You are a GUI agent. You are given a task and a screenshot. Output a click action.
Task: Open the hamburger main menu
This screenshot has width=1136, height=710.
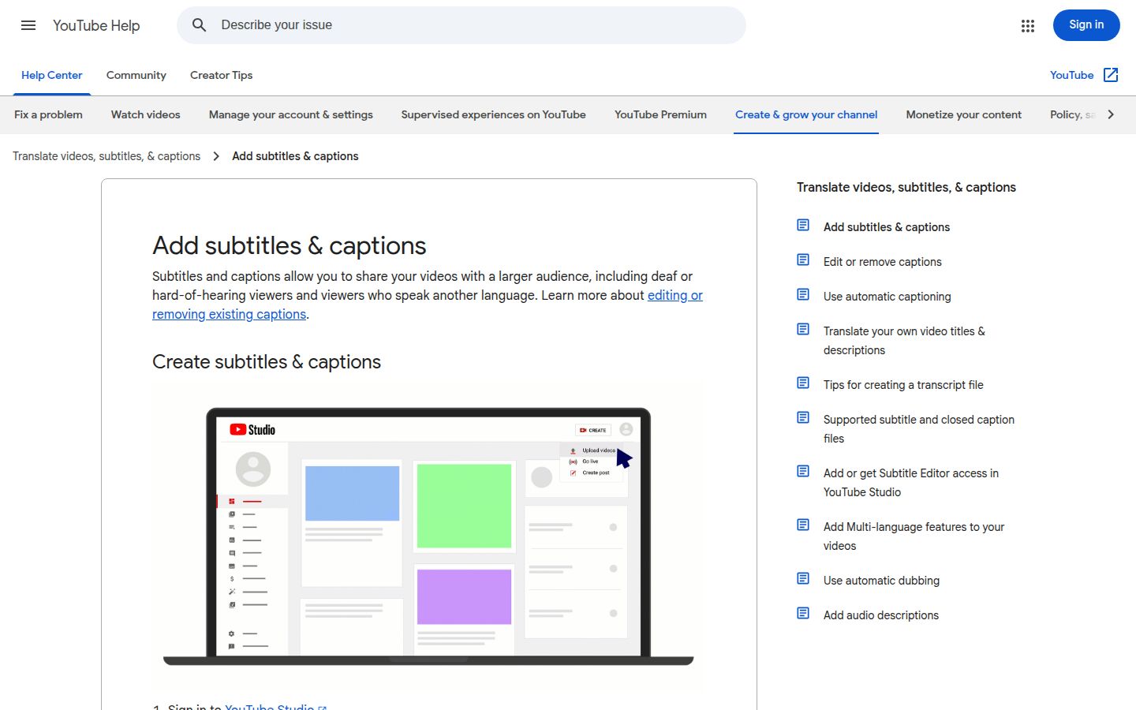coord(28,25)
